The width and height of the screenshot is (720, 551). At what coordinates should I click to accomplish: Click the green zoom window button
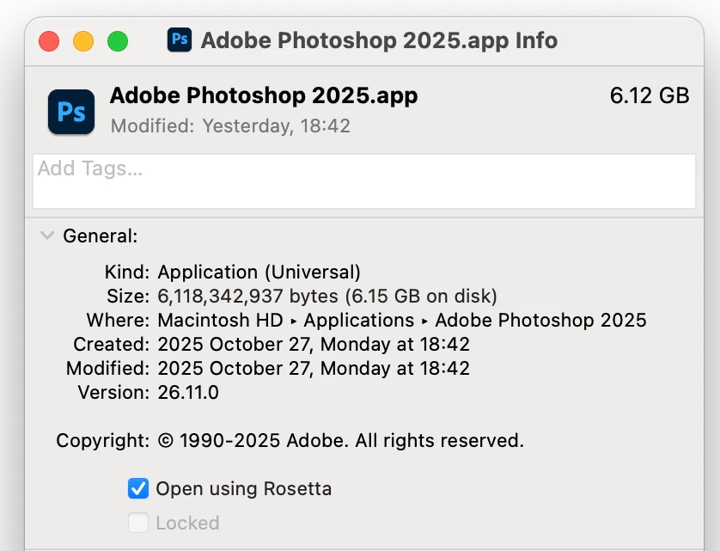point(117,40)
